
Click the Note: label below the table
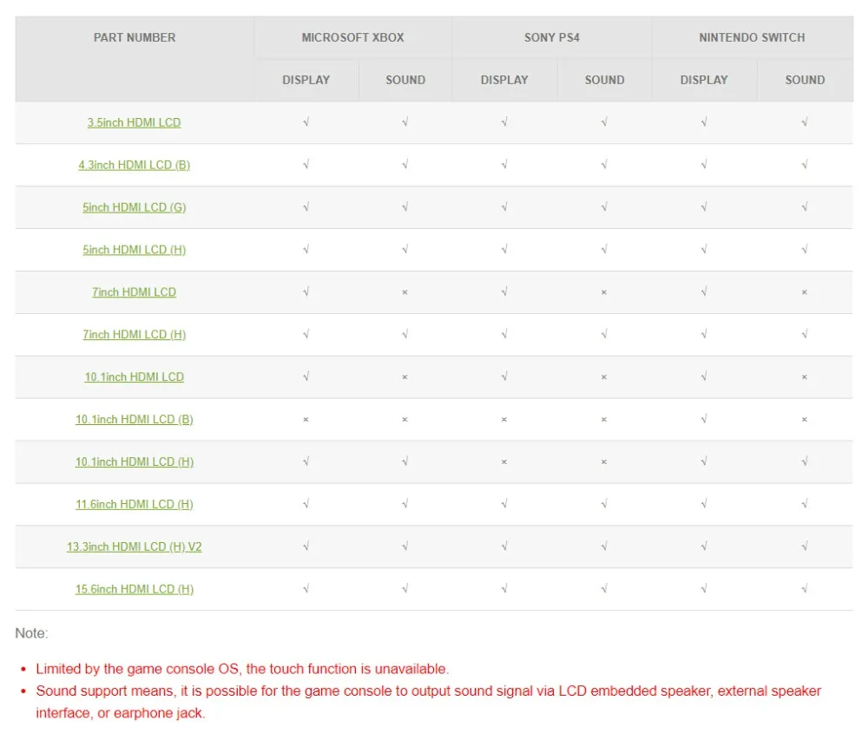(31, 633)
